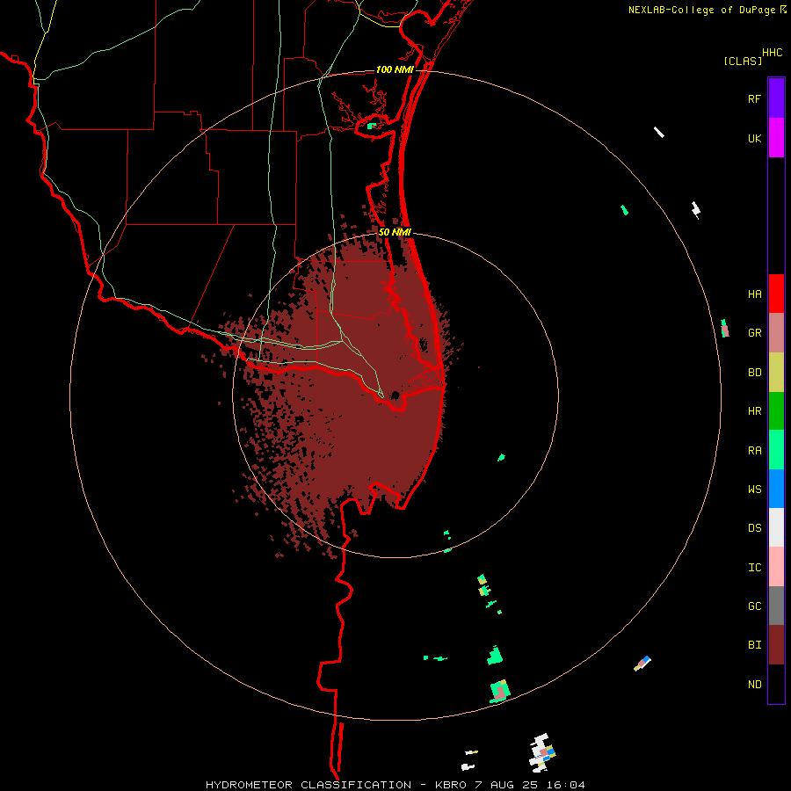Screen dimensions: 791x791
Task: Click the DS legend label
Action: tap(754, 528)
